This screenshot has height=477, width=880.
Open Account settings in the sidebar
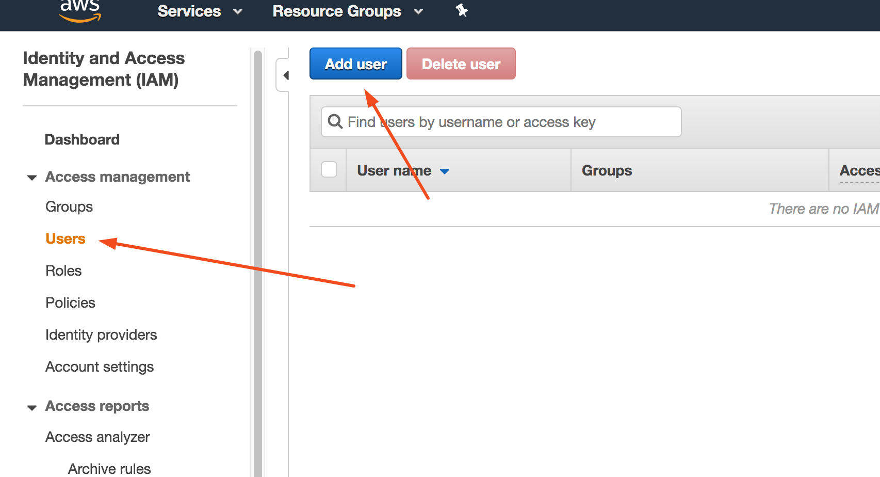[x=100, y=367]
